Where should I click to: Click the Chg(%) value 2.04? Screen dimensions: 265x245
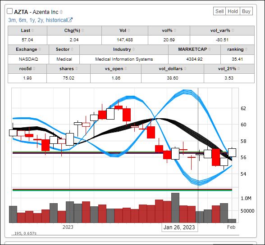[x=74, y=40]
